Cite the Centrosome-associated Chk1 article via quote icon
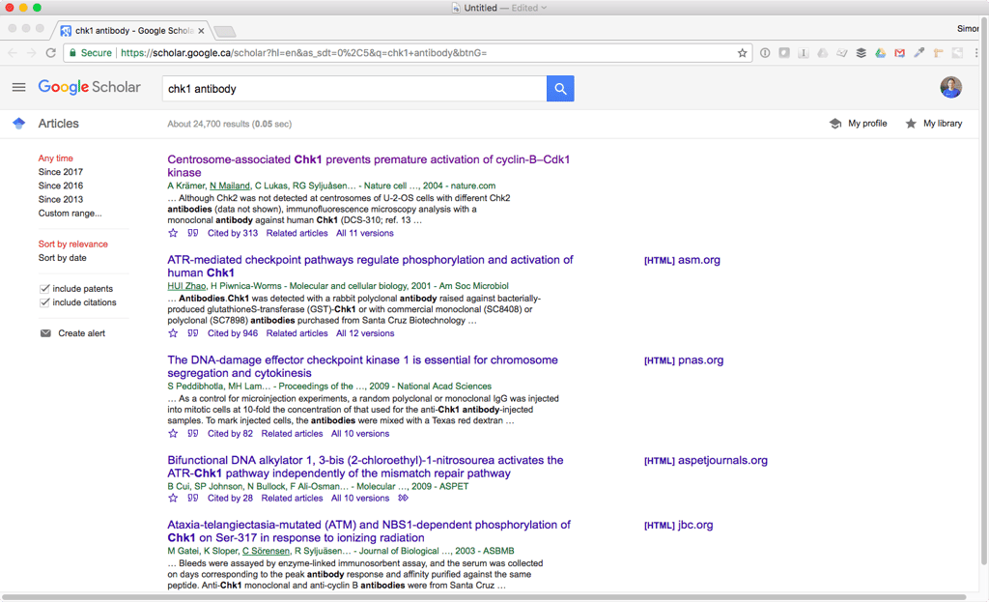Image resolution: width=989 pixels, height=602 pixels. point(193,233)
